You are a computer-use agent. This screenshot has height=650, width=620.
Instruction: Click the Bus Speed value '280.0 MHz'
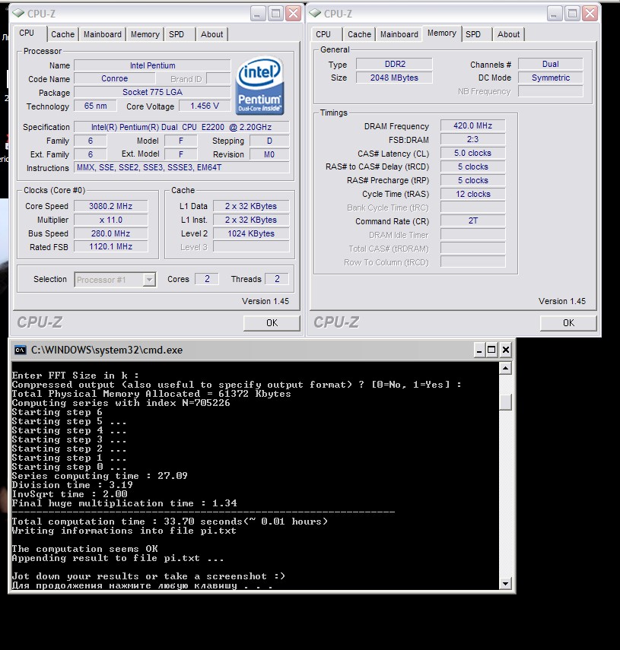(x=111, y=233)
